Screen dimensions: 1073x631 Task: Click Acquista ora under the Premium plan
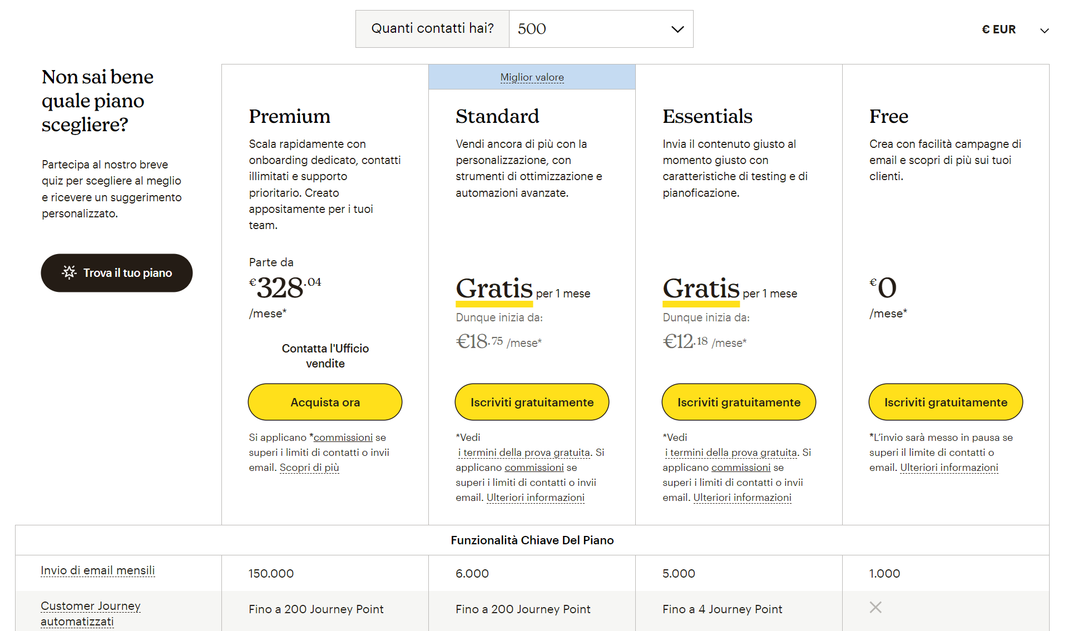tap(325, 402)
